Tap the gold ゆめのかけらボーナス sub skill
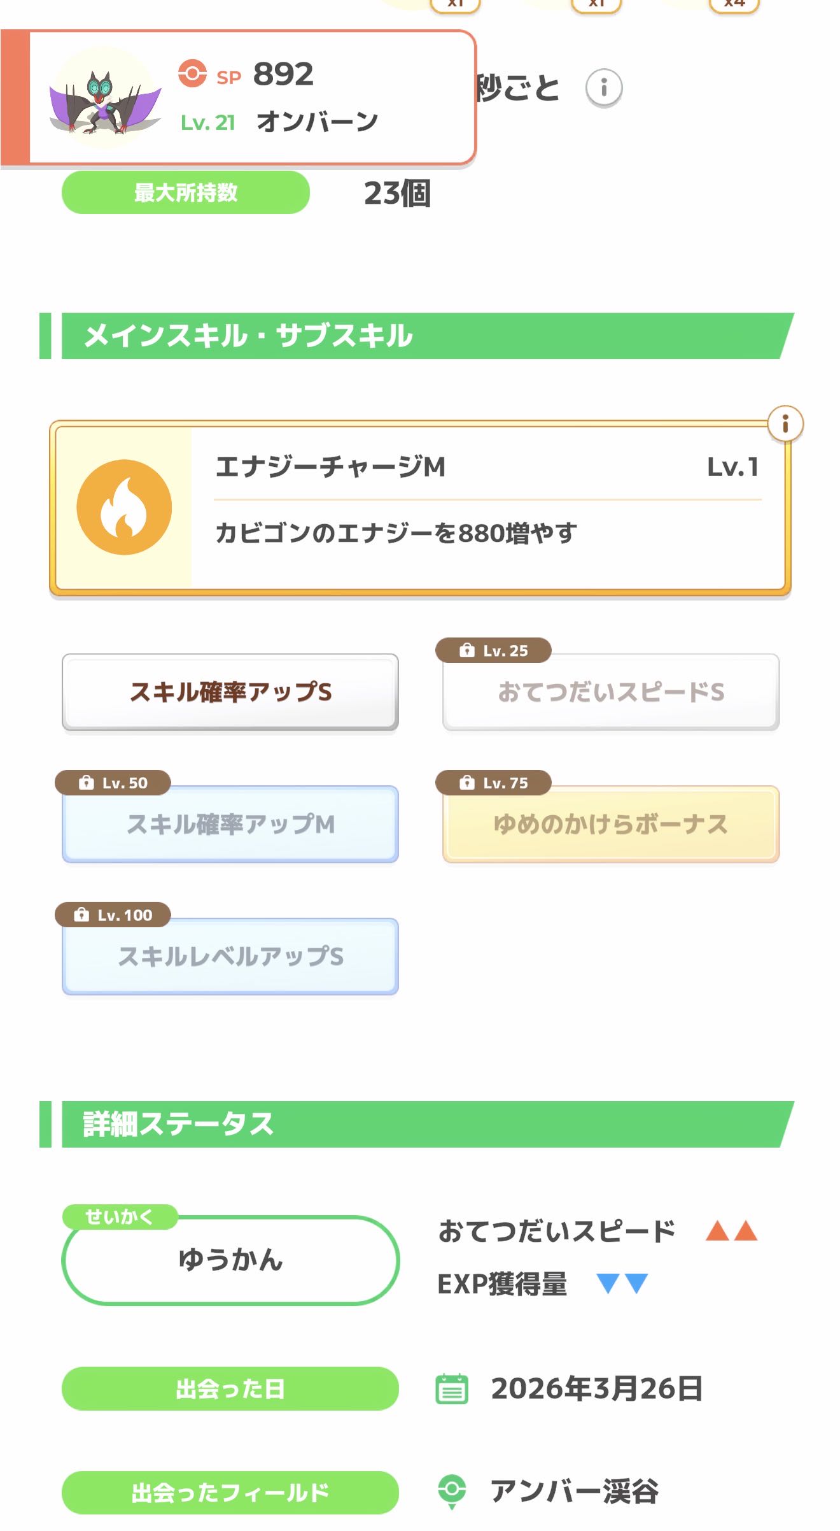The image size is (840, 1531). pos(611,825)
